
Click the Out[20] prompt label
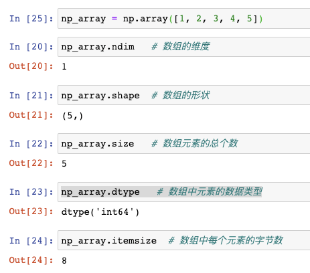31,66
